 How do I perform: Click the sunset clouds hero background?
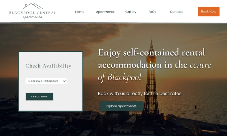(58, 36)
